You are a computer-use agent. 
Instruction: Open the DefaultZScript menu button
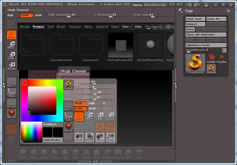point(155,5)
